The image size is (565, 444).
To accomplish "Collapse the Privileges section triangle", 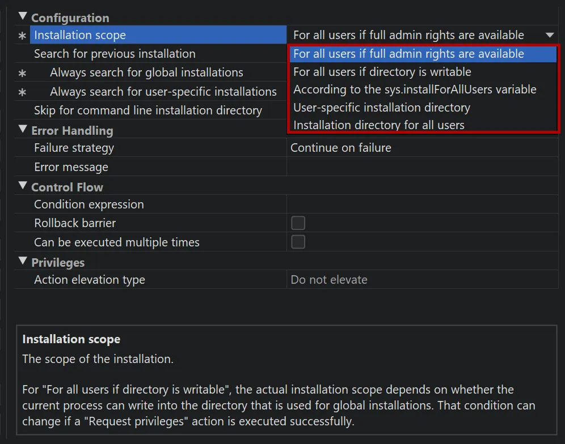I will (x=23, y=261).
